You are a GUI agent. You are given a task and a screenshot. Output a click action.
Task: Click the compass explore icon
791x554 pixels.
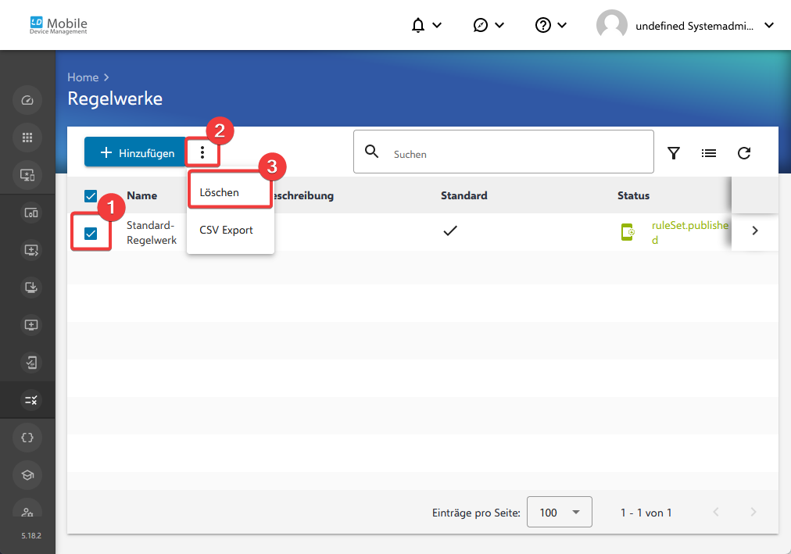click(x=480, y=25)
